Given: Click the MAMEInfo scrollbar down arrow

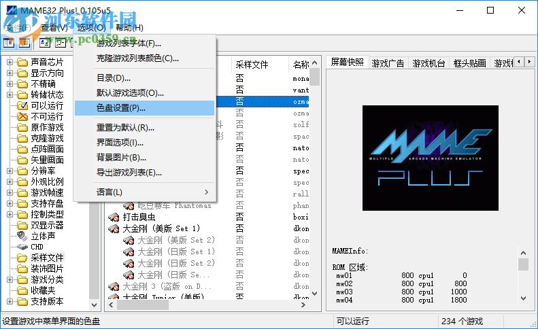Looking at the screenshot, I should tap(523, 298).
